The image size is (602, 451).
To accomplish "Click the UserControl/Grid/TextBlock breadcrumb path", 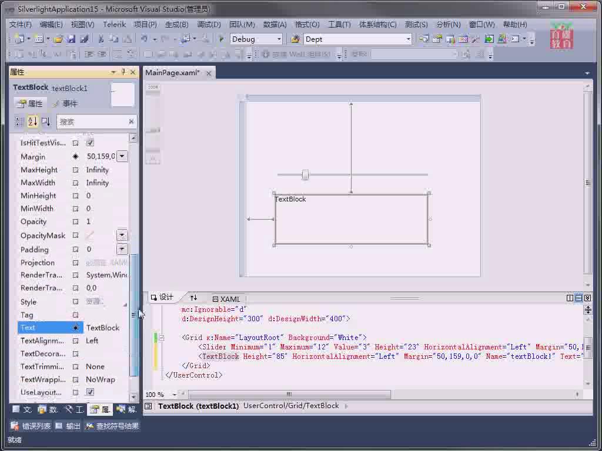I will tap(291, 406).
